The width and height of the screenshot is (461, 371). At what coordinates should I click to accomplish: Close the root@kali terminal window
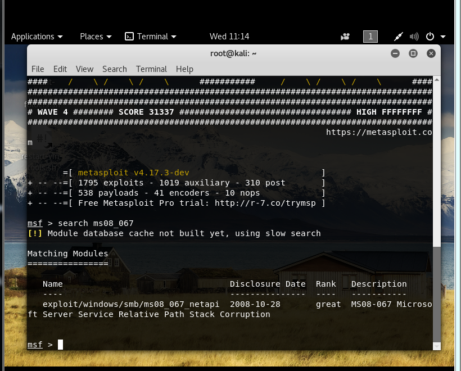click(x=431, y=53)
